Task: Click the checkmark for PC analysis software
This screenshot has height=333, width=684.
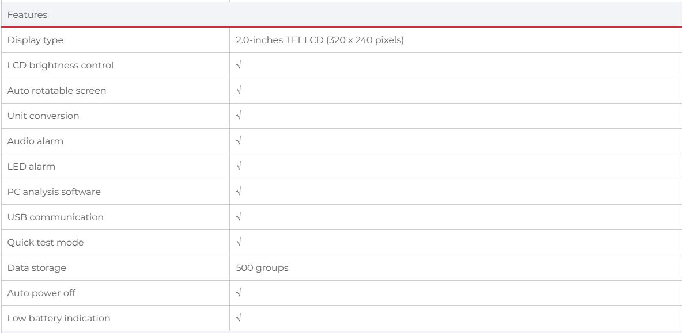Action: [239, 192]
